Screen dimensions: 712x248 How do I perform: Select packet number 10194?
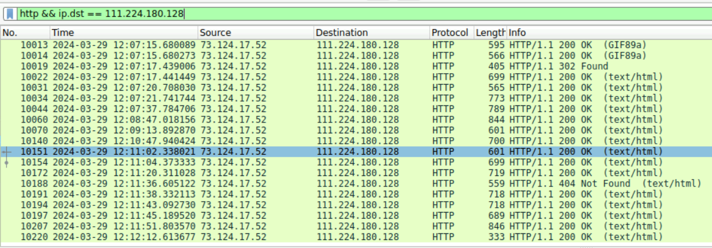click(x=356, y=205)
